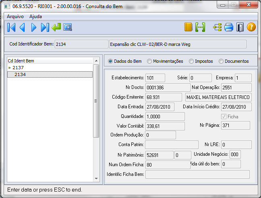The width and height of the screenshot is (261, 198).
Task: Click second Nr Patrimônio field showing 0
Action: [x=183, y=155]
